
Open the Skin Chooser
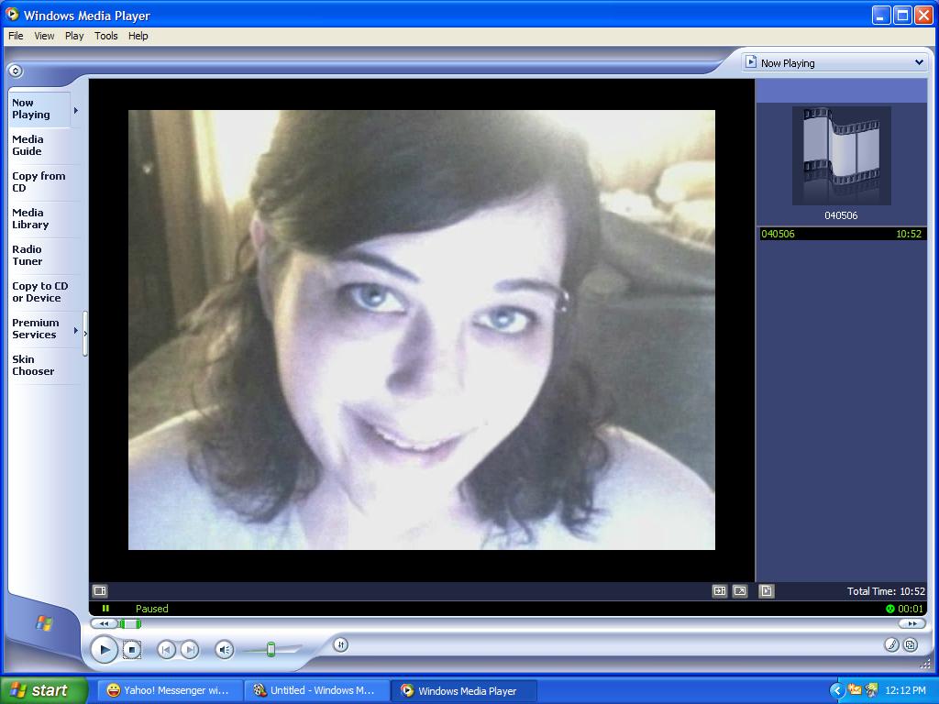[33, 365]
